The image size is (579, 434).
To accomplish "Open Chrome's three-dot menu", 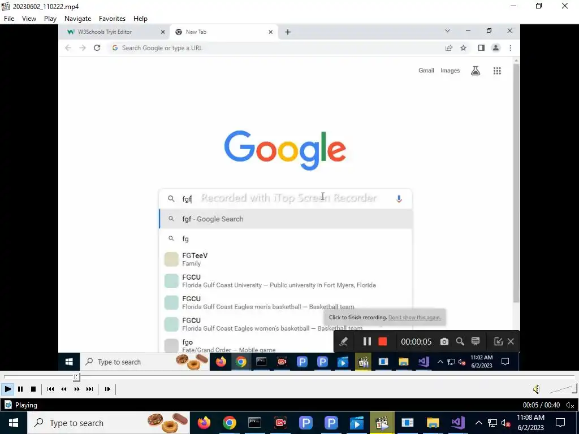I will click(x=511, y=48).
